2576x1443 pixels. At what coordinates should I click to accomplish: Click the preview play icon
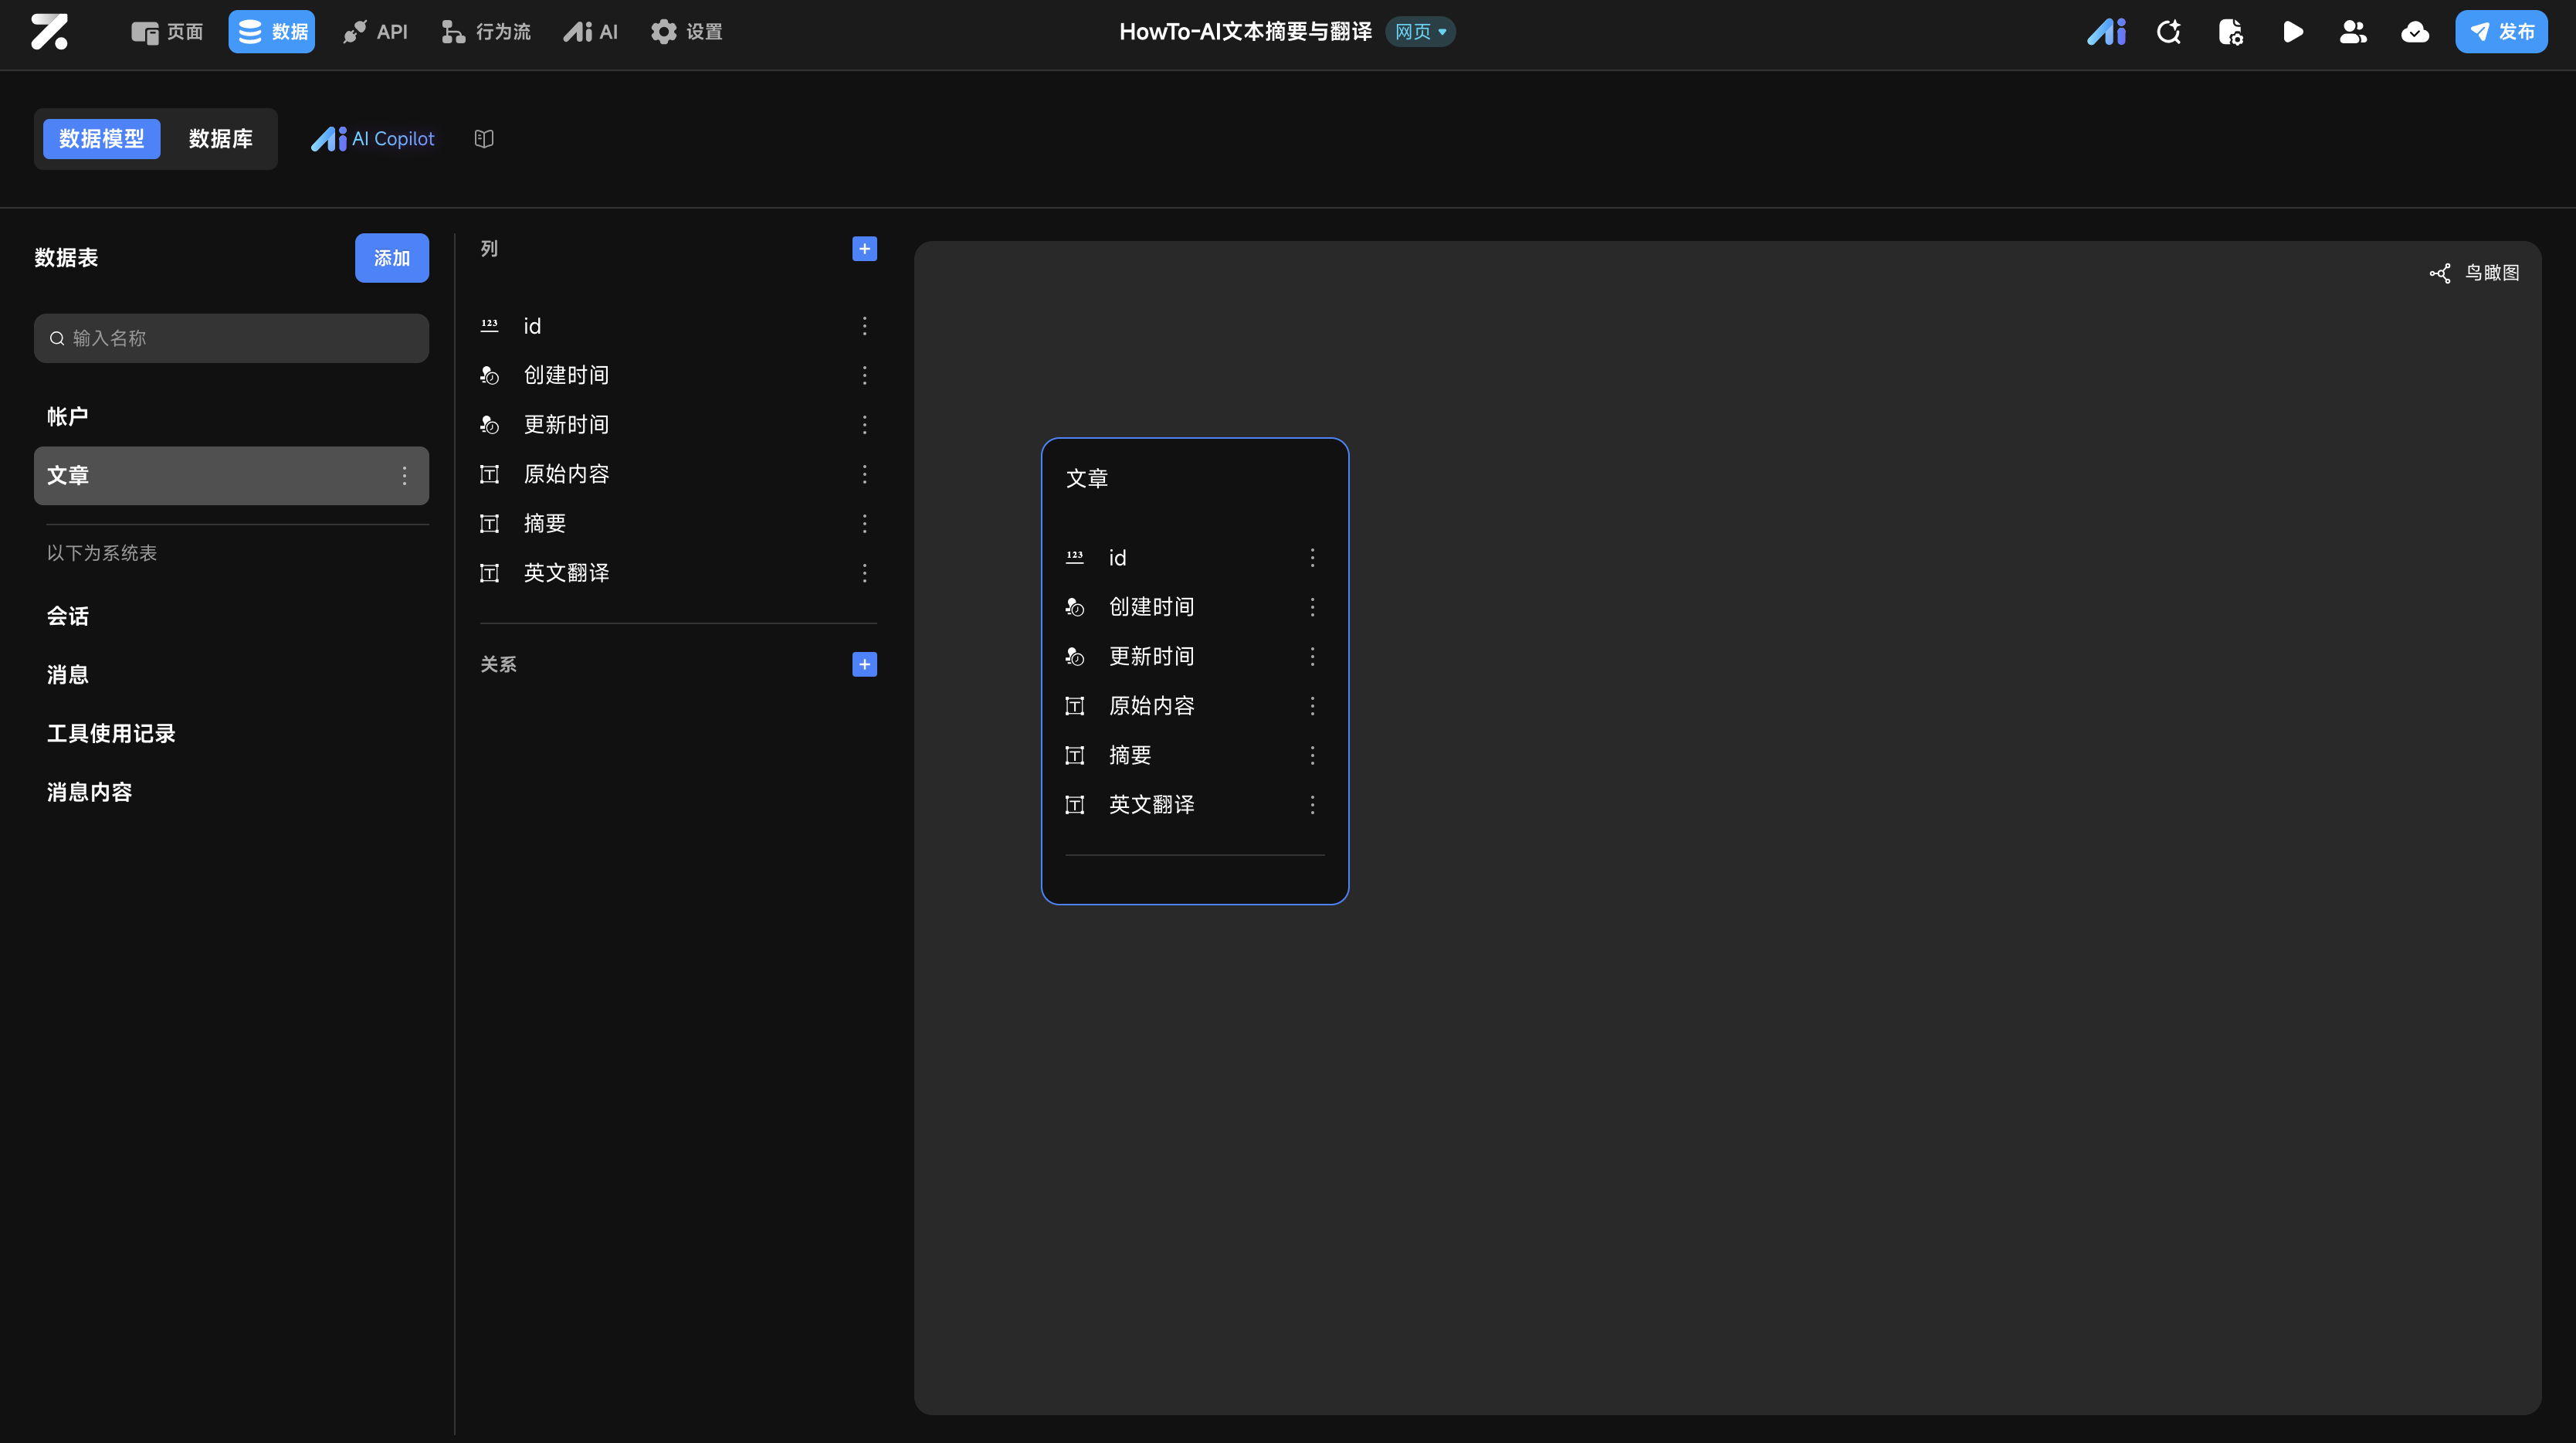coord(2292,32)
